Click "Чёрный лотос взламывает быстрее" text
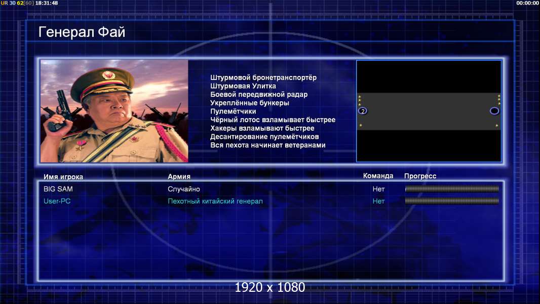This screenshot has width=540, height=304. click(x=273, y=120)
